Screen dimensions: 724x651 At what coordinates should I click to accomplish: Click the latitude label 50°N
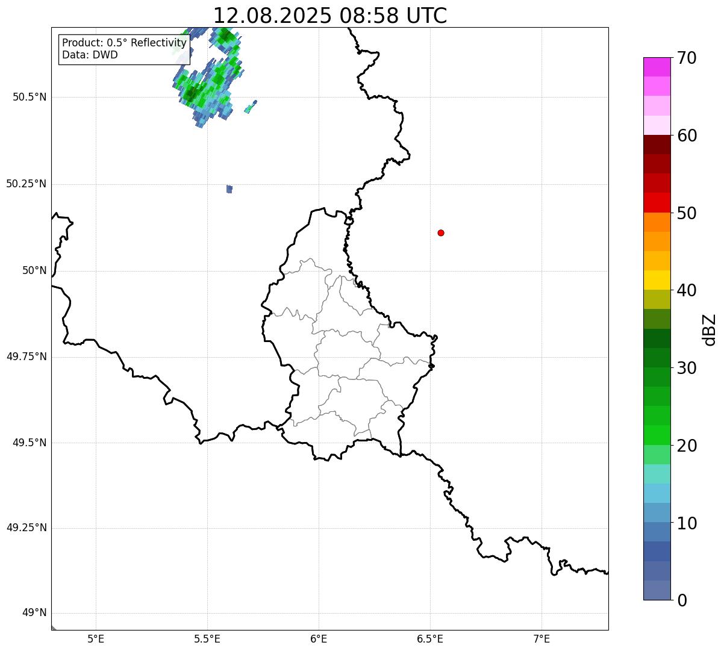(34, 270)
